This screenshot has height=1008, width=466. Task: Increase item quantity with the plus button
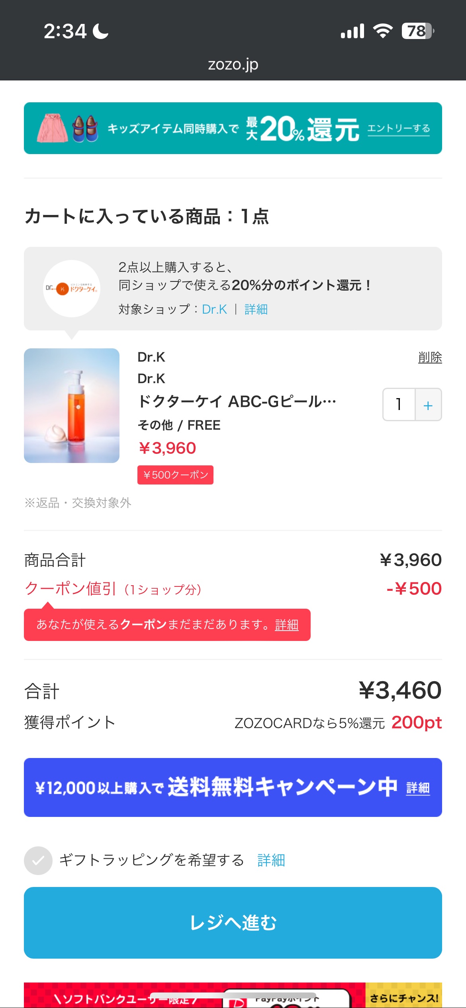(x=428, y=405)
